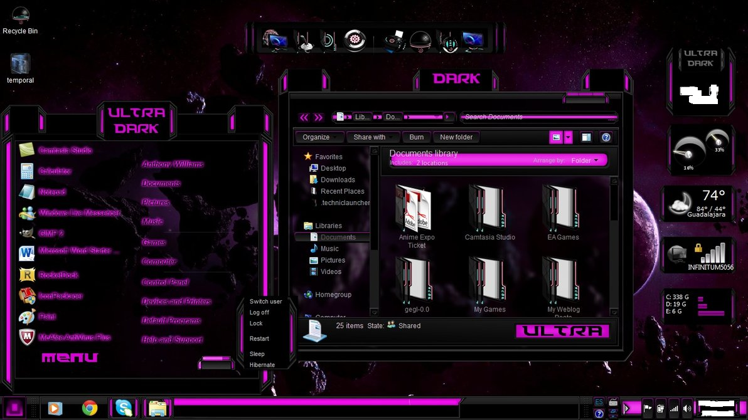Screen dimensions: 748x420
Task: Click the INFINITUM5056 network gadget
Action: (699, 256)
